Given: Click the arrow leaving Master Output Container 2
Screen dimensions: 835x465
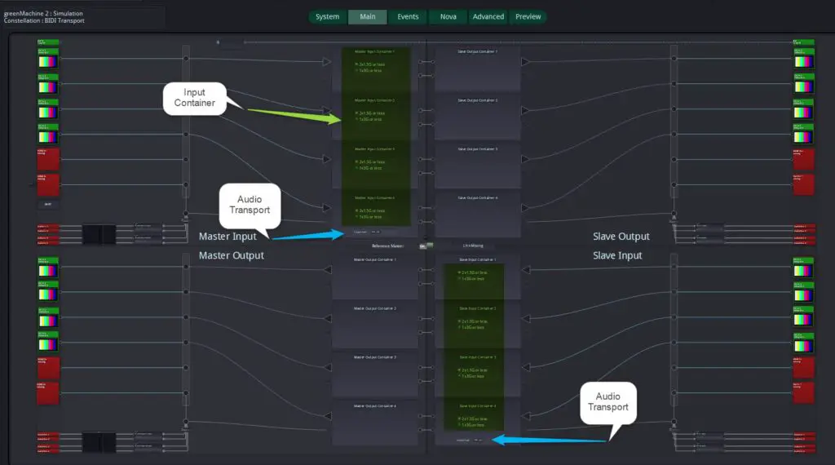Looking at the screenshot, I should click(327, 318).
